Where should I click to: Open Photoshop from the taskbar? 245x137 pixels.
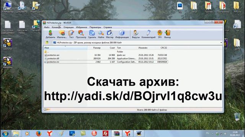[x=72, y=134]
